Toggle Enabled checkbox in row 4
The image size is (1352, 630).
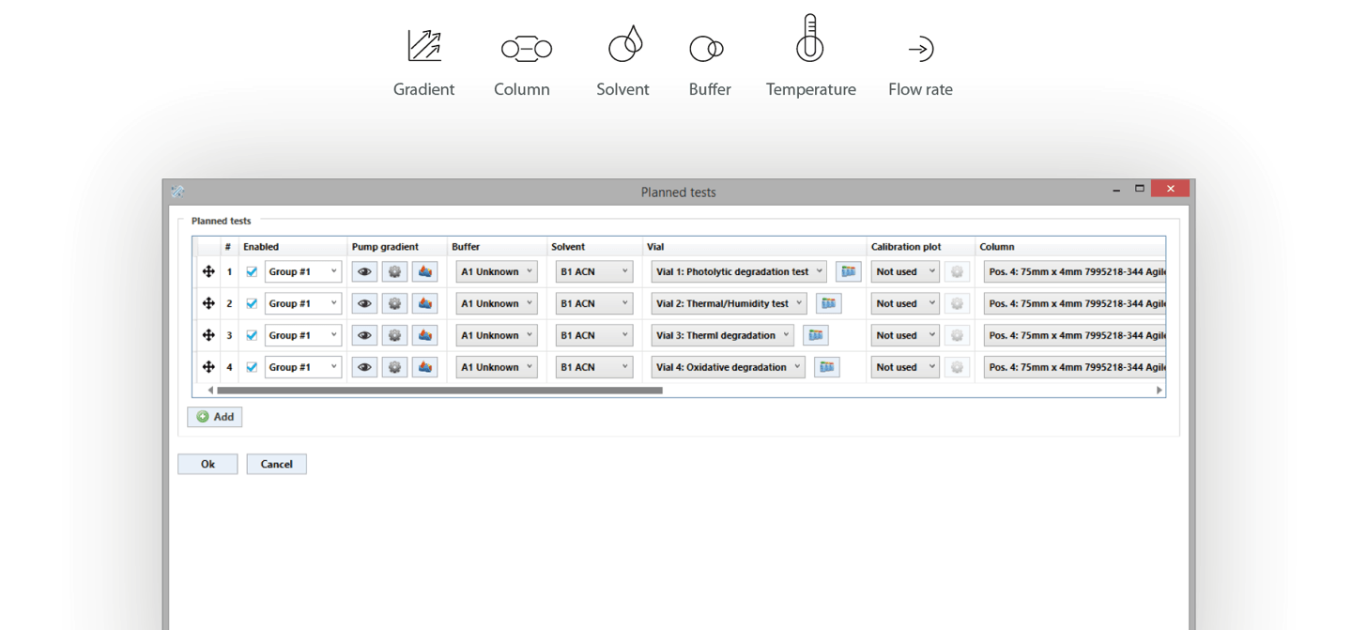tap(252, 367)
